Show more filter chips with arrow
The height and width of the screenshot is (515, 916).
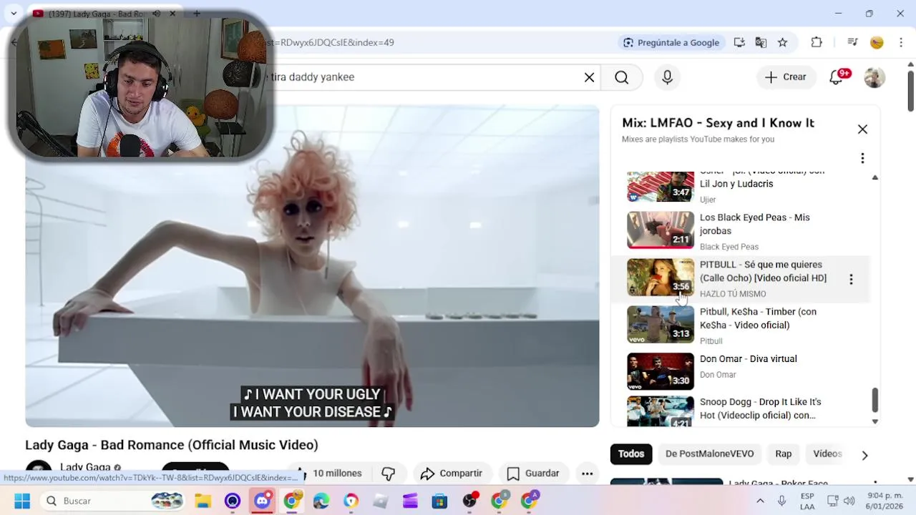(x=864, y=455)
